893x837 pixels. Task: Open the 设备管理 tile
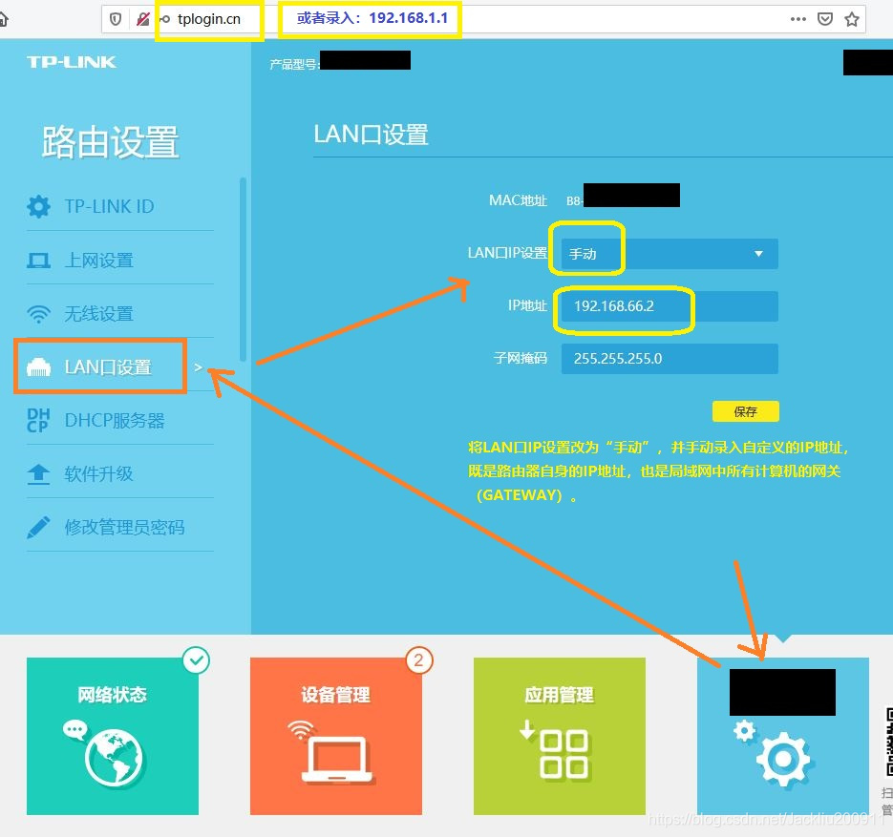(336, 736)
